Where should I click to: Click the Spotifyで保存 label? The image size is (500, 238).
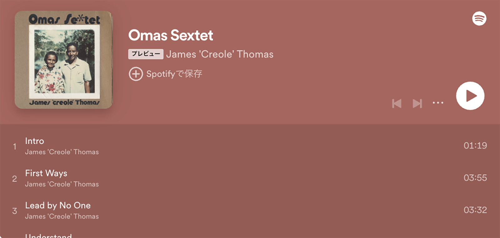pos(174,74)
